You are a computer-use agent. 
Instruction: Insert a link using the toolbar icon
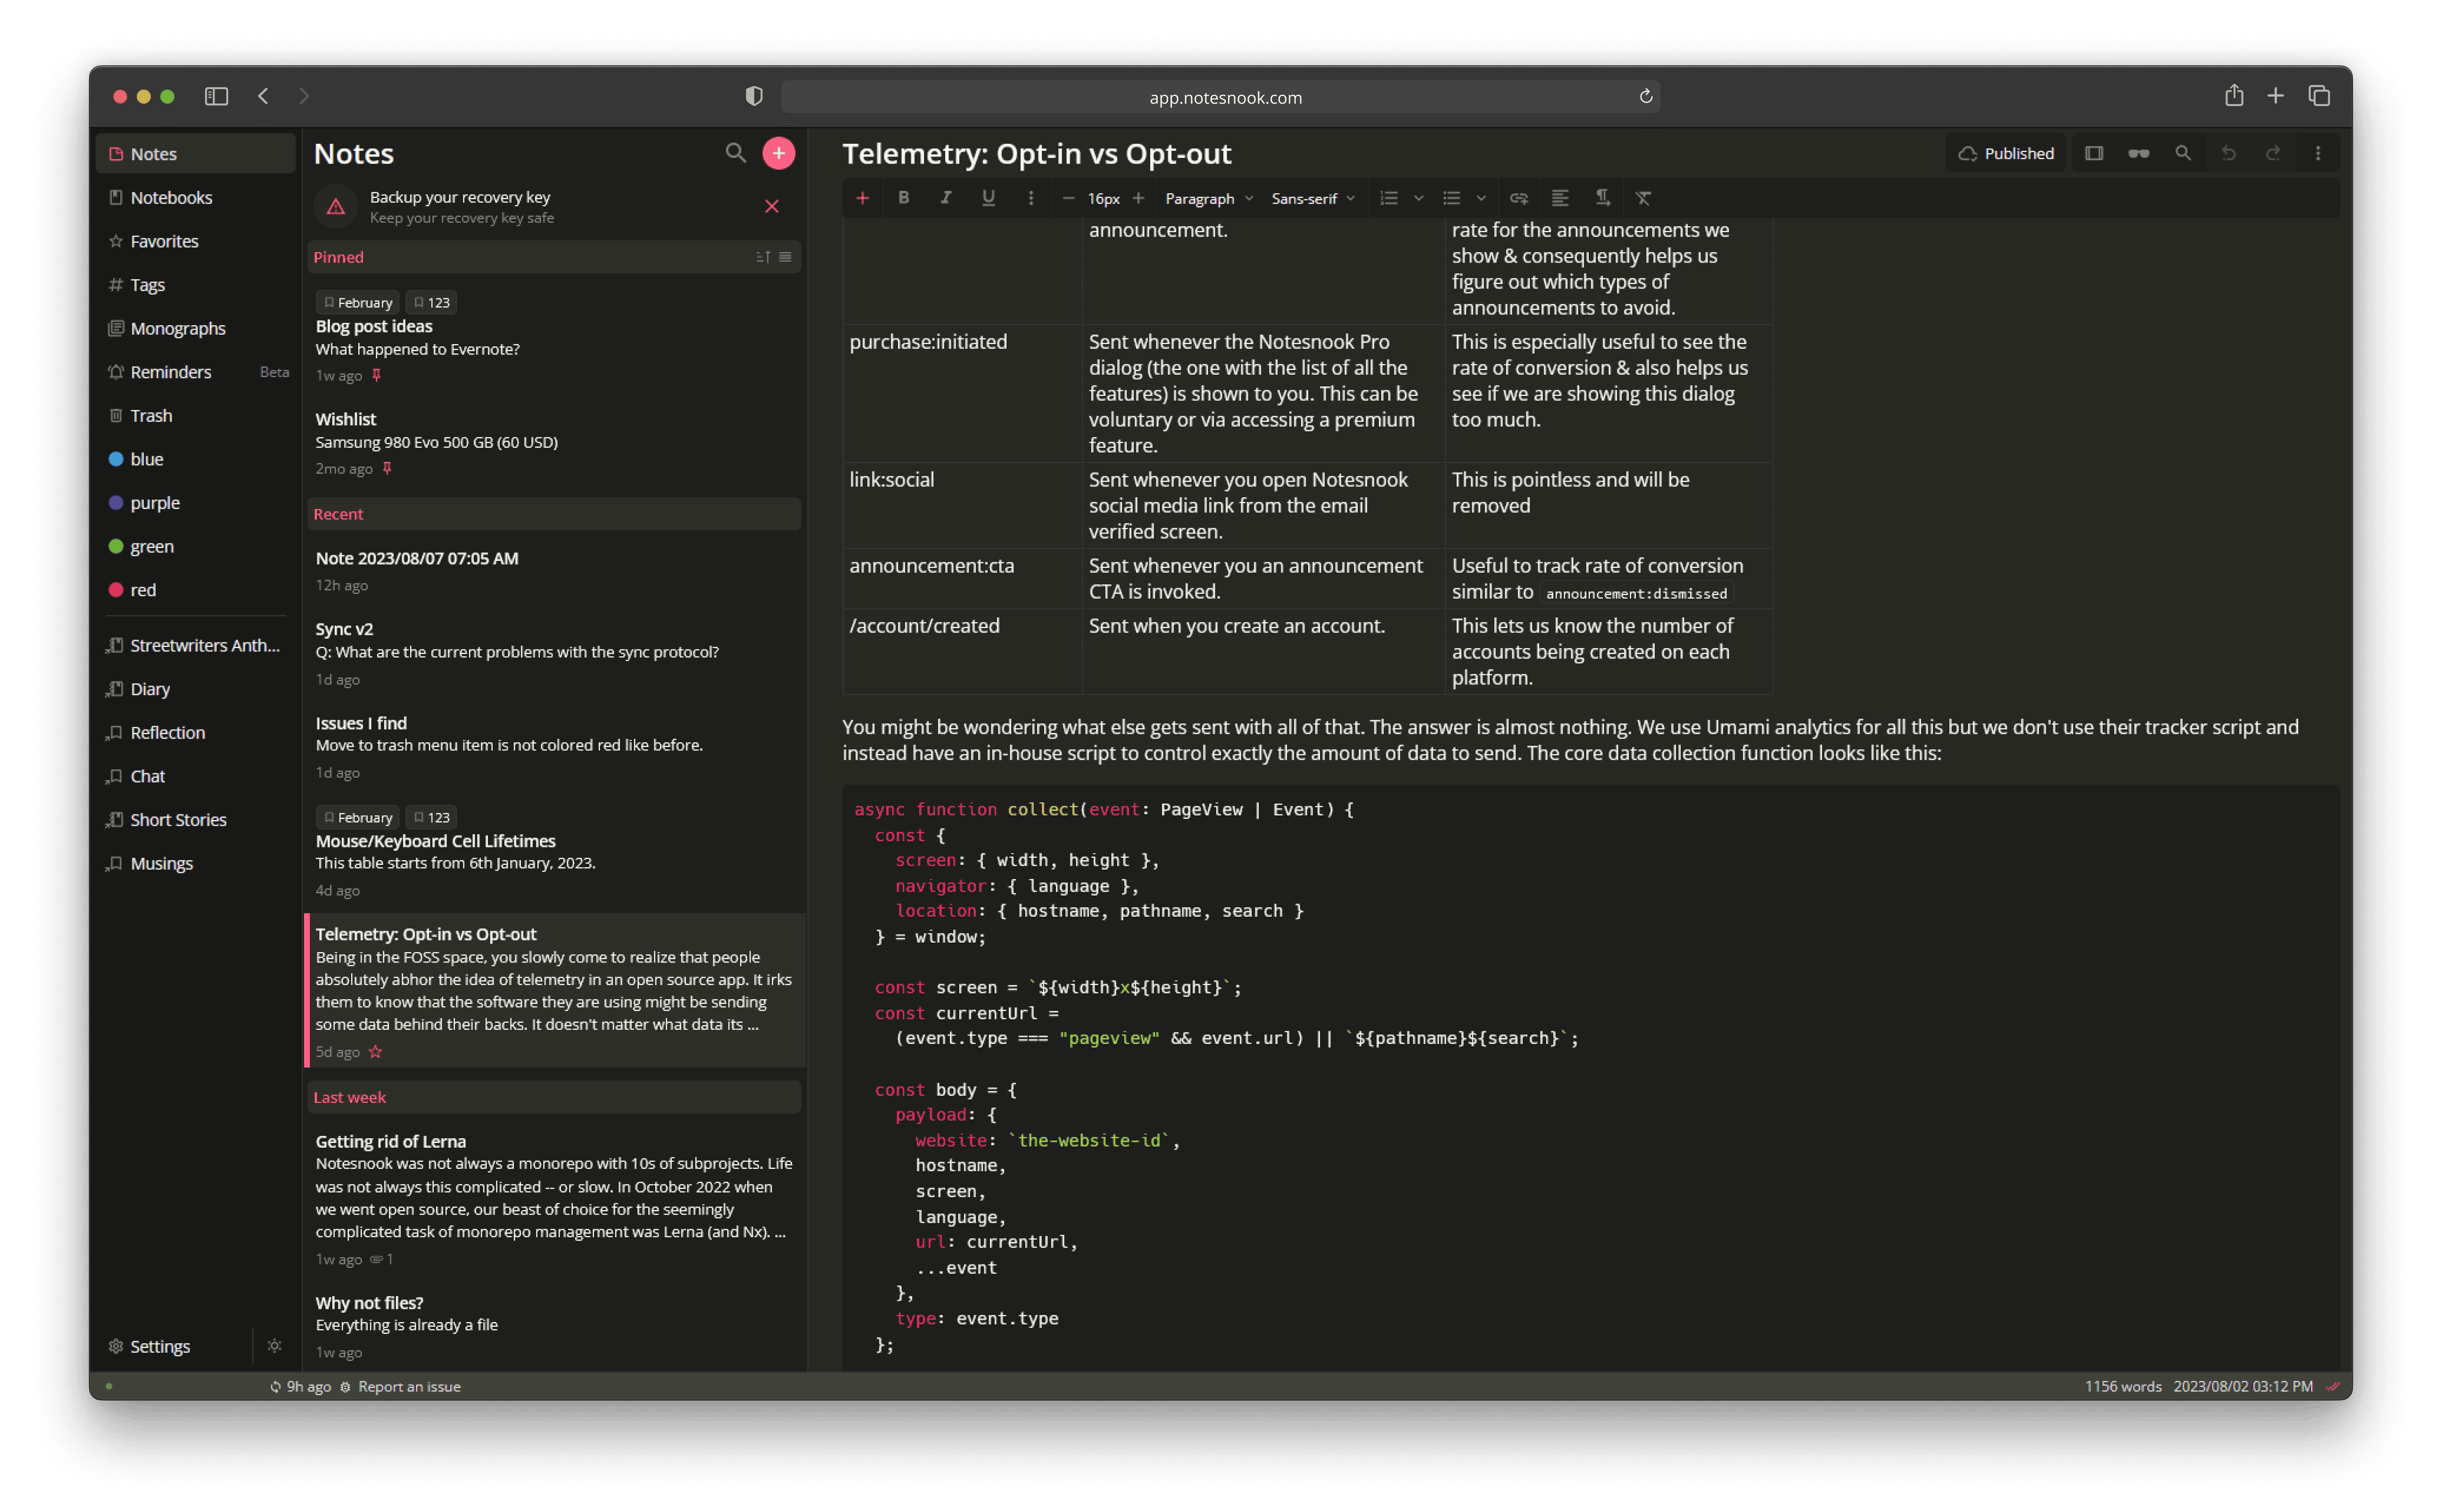(x=1518, y=198)
